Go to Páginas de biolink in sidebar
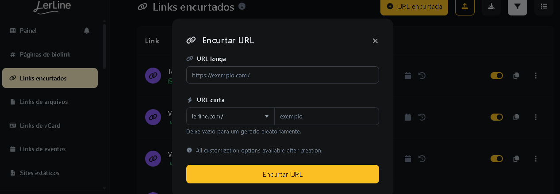The image size is (560, 194). tap(45, 54)
